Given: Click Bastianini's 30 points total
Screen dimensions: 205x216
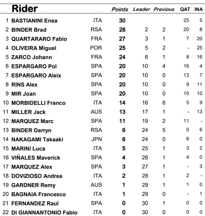Looking at the screenshot, I should [x=122, y=21].
